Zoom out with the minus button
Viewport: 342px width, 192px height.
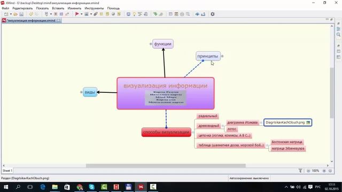308,171
